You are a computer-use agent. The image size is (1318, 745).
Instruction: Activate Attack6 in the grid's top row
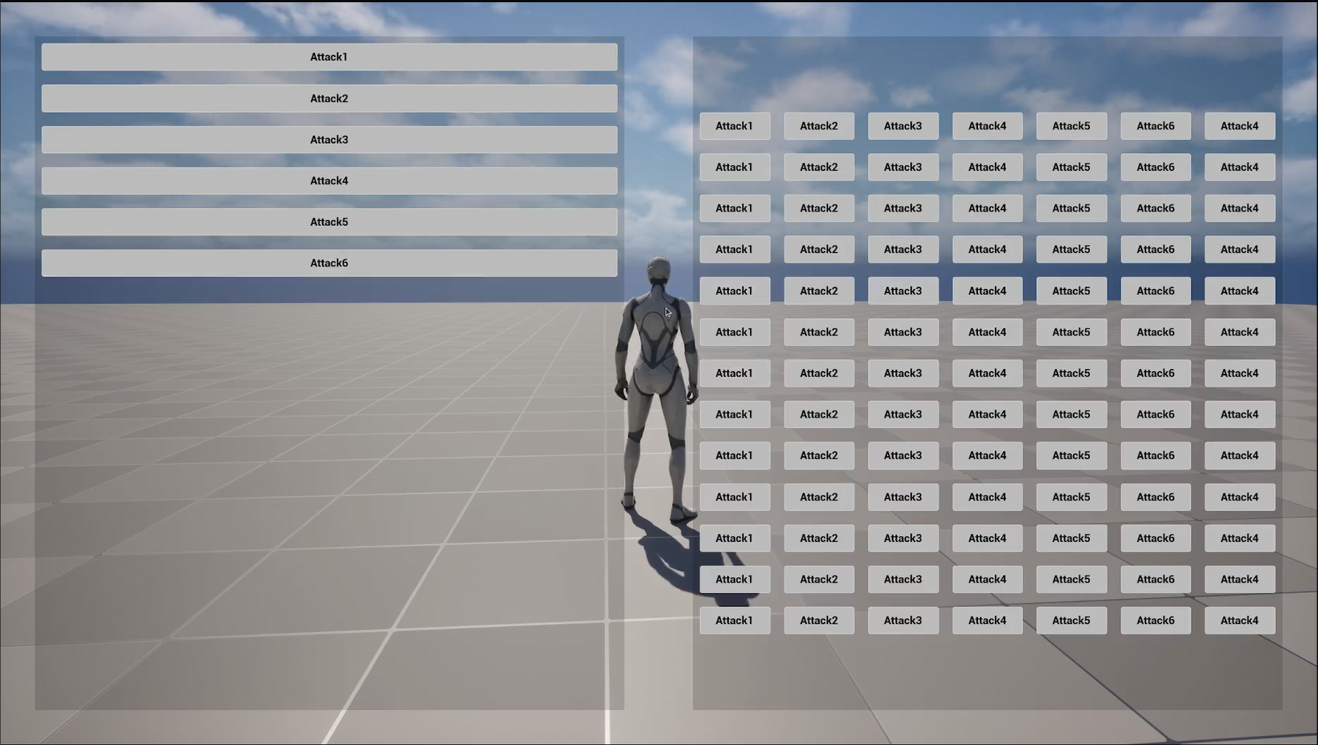pyautogui.click(x=1155, y=126)
